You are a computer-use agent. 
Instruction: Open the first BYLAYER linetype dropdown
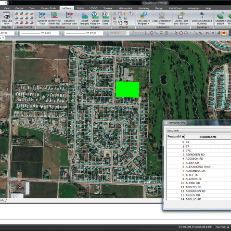tap(60, 33)
